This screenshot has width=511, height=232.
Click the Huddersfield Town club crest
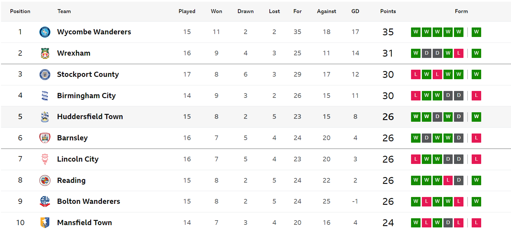(x=45, y=117)
